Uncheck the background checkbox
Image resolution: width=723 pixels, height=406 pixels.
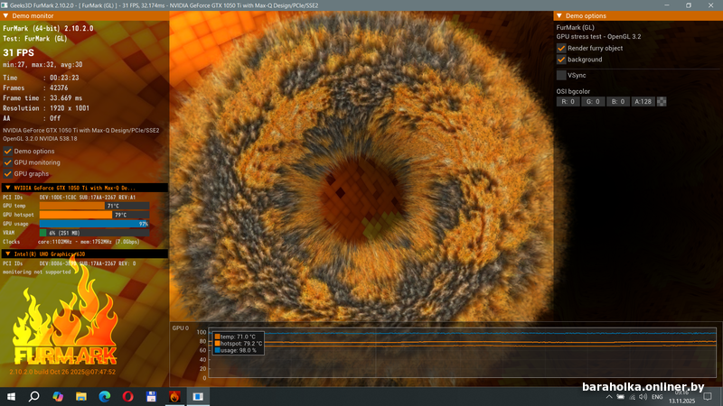point(561,60)
